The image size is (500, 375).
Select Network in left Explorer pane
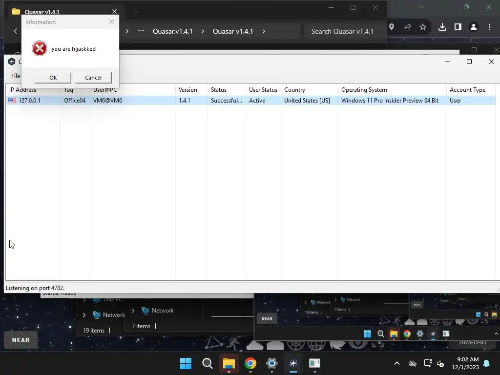tap(109, 315)
